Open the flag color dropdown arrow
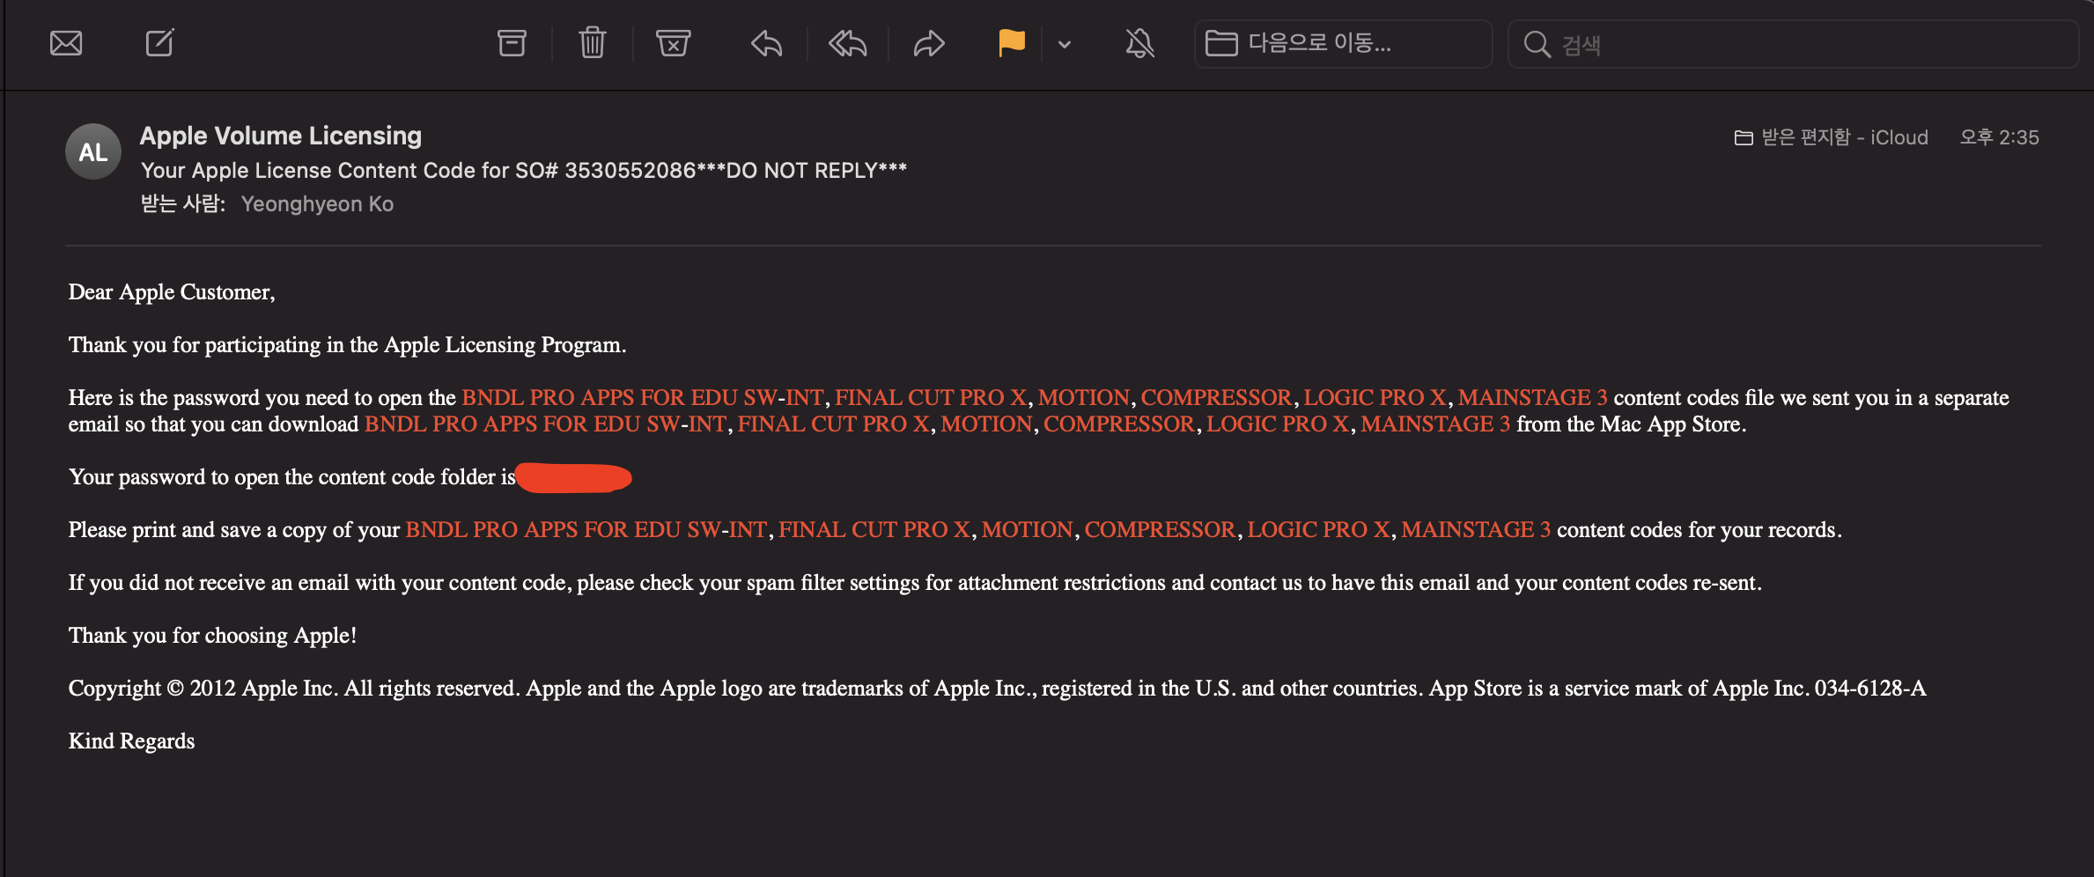This screenshot has height=877, width=2094. click(1065, 44)
